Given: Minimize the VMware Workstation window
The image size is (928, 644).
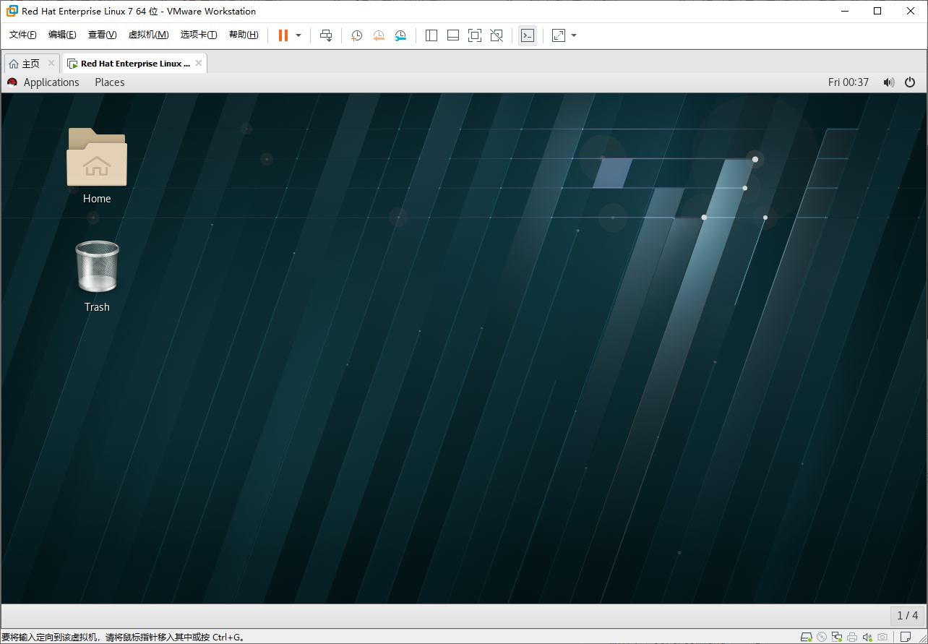Looking at the screenshot, I should pyautogui.click(x=845, y=11).
